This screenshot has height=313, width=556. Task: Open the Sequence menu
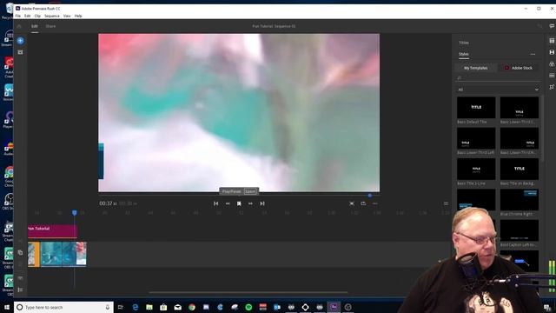point(52,16)
